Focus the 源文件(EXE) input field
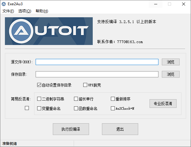Image resolution: width=191 pixels, height=147 pixels. [97, 62]
